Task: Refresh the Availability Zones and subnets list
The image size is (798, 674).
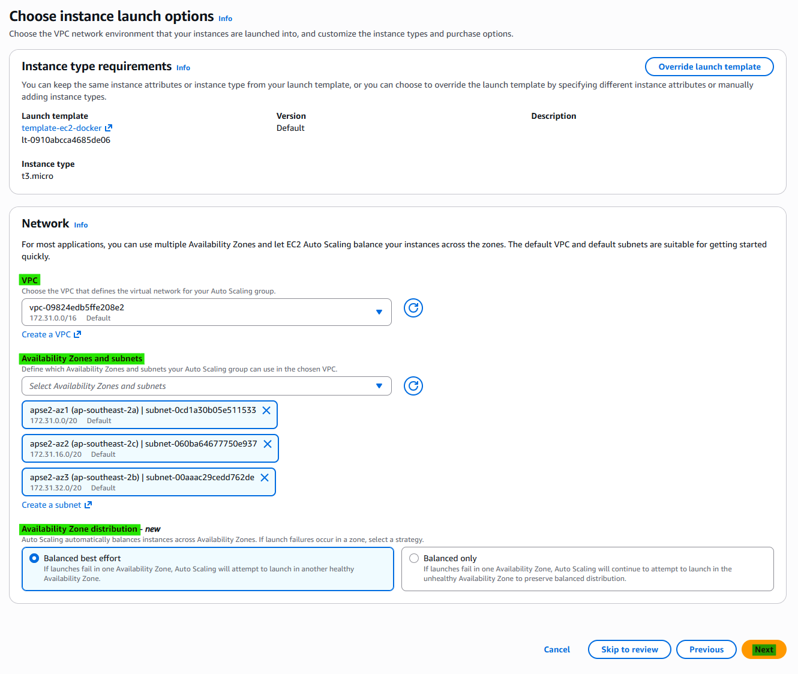Action: [x=413, y=386]
